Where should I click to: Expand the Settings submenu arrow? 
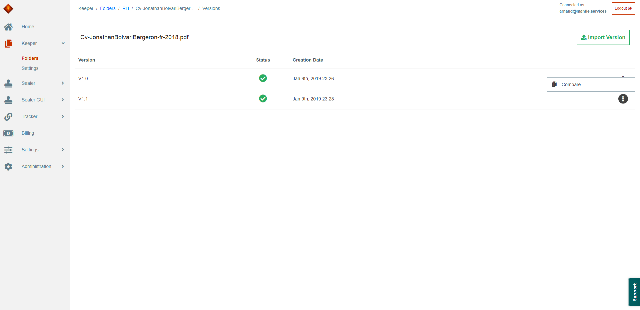coord(63,150)
